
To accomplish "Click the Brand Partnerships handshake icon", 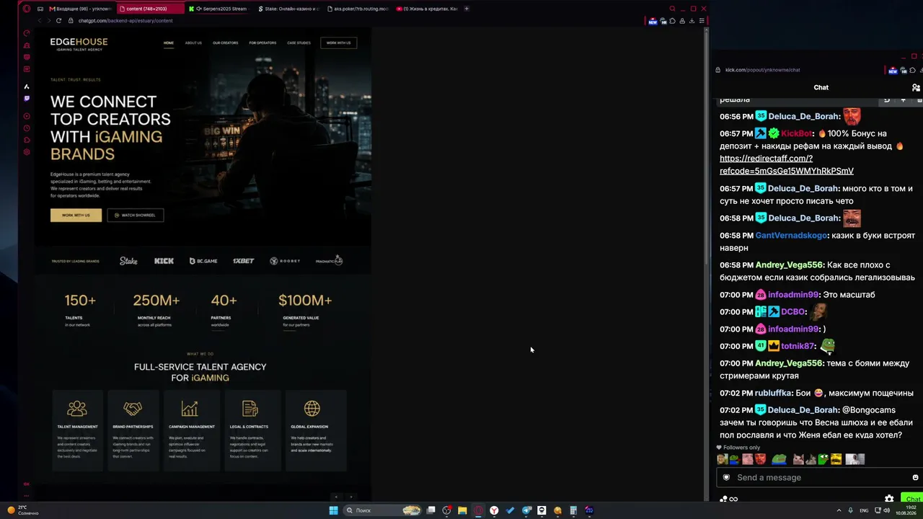I will tap(133, 409).
